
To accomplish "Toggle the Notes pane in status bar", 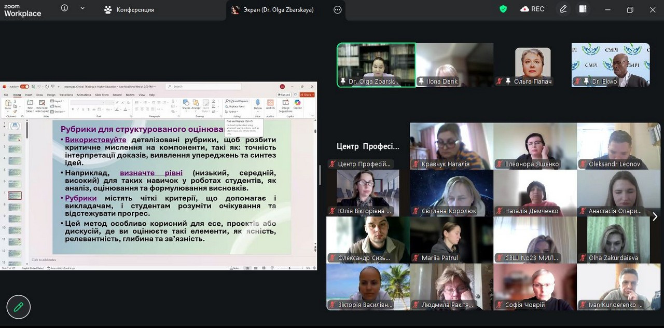I will pyautogui.click(x=234, y=268).
